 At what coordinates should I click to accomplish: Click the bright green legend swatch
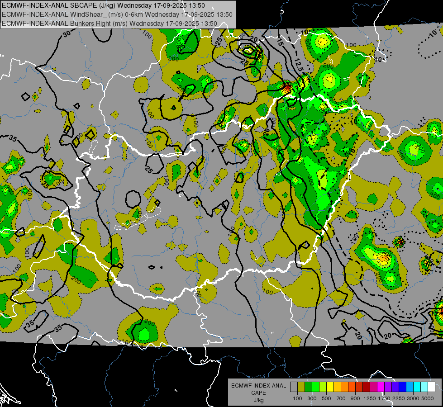tap(315, 387)
